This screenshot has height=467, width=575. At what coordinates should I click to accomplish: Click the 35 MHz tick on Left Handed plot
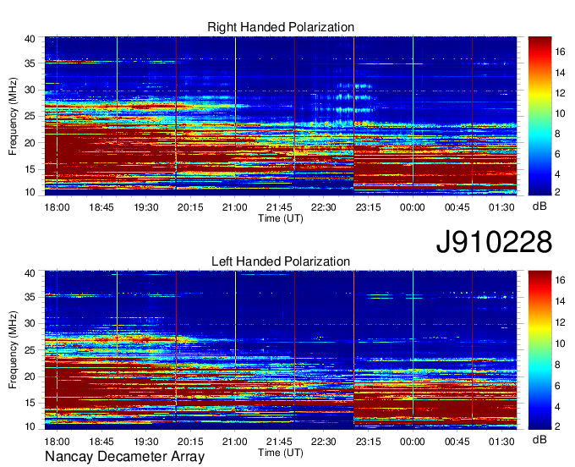pos(30,297)
